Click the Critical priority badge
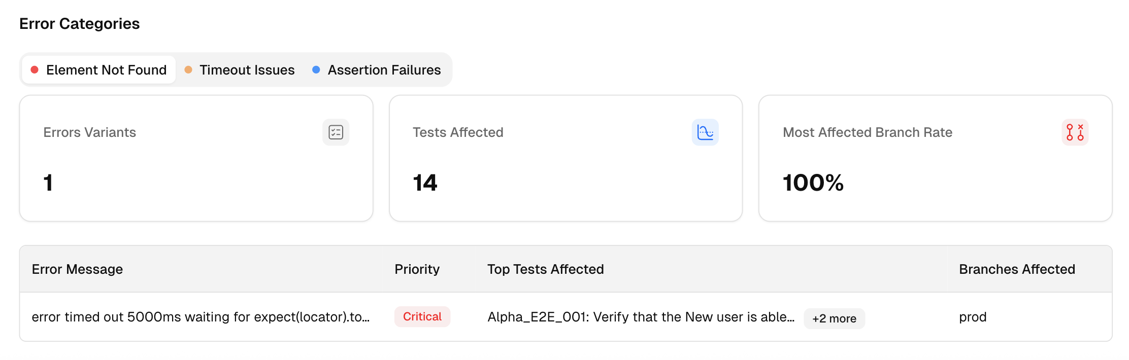The image size is (1129, 360). tap(422, 316)
